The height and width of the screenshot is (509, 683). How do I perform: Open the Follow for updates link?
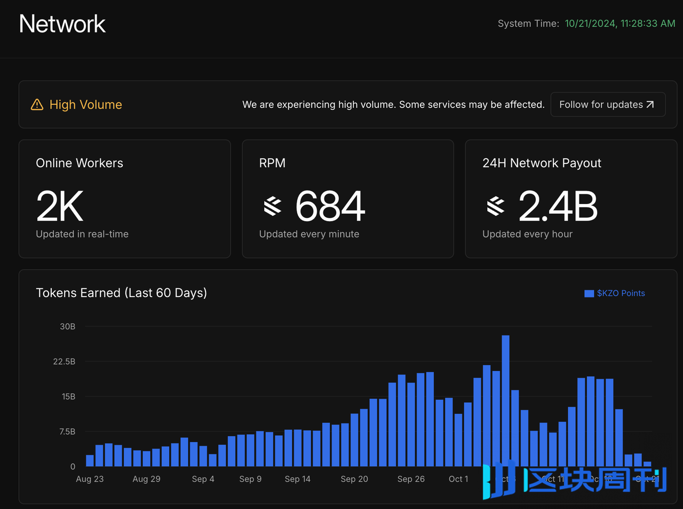point(607,105)
